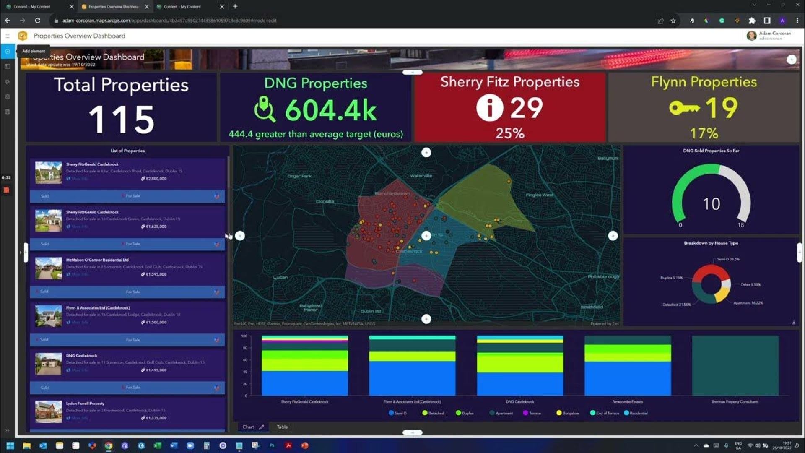The image size is (805, 453).
Task: Click the Breakdown by House Type donut
Action: (x=711, y=284)
